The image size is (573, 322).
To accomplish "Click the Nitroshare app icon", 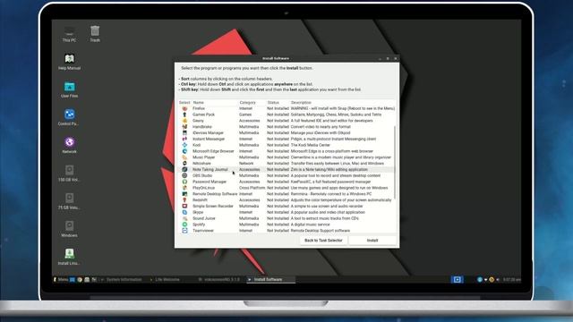I will (x=184, y=163).
